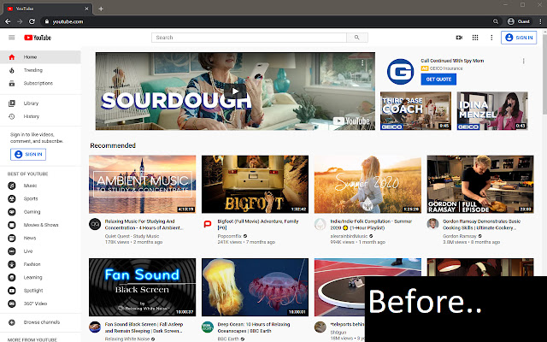Viewport: 547px width, 342px height.
Task: Click the Learning category icon
Action: pyautogui.click(x=11, y=277)
